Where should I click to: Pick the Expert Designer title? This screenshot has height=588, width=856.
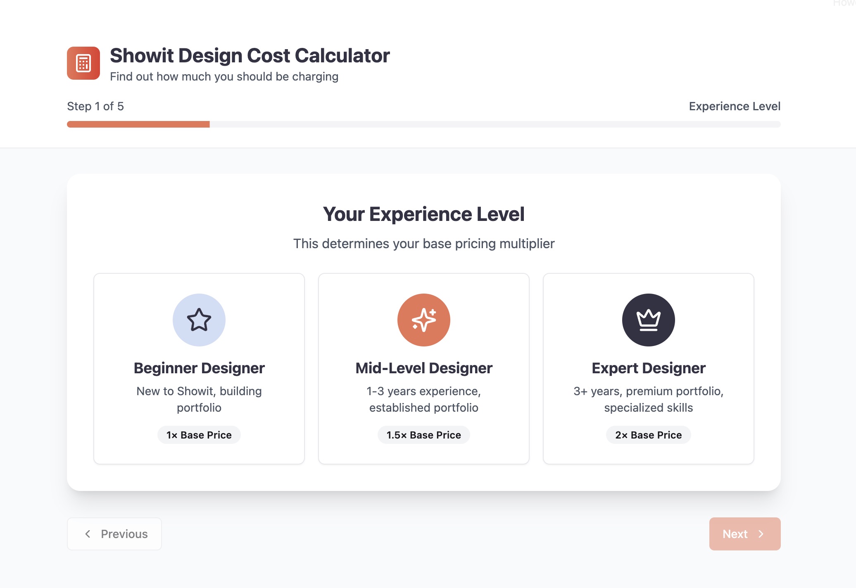[649, 368]
